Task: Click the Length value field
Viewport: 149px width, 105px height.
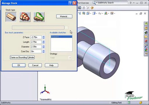Action: click(36, 42)
